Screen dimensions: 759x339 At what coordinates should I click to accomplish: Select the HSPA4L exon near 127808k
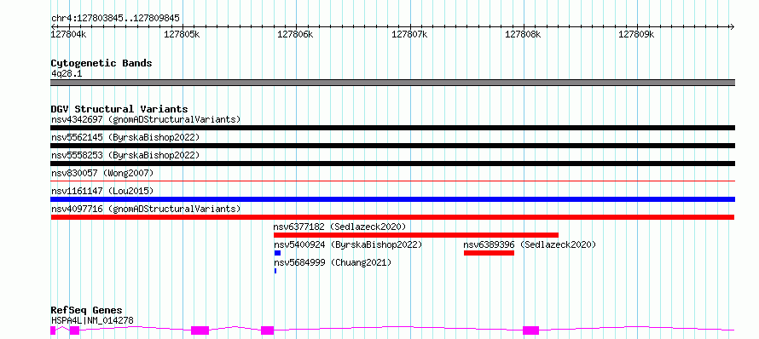coord(530,330)
